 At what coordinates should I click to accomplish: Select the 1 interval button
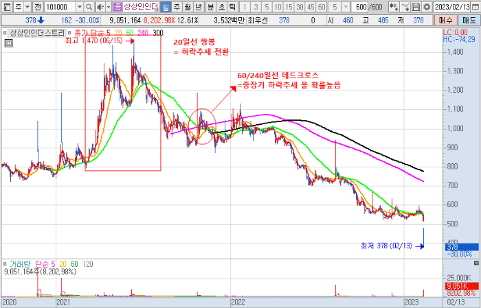coord(245,7)
